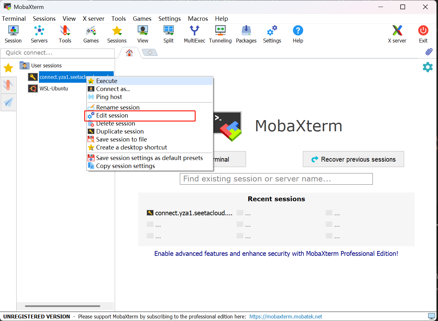Click the paperclip attachment icon
The height and width of the screenshot is (321, 438).
click(x=429, y=52)
